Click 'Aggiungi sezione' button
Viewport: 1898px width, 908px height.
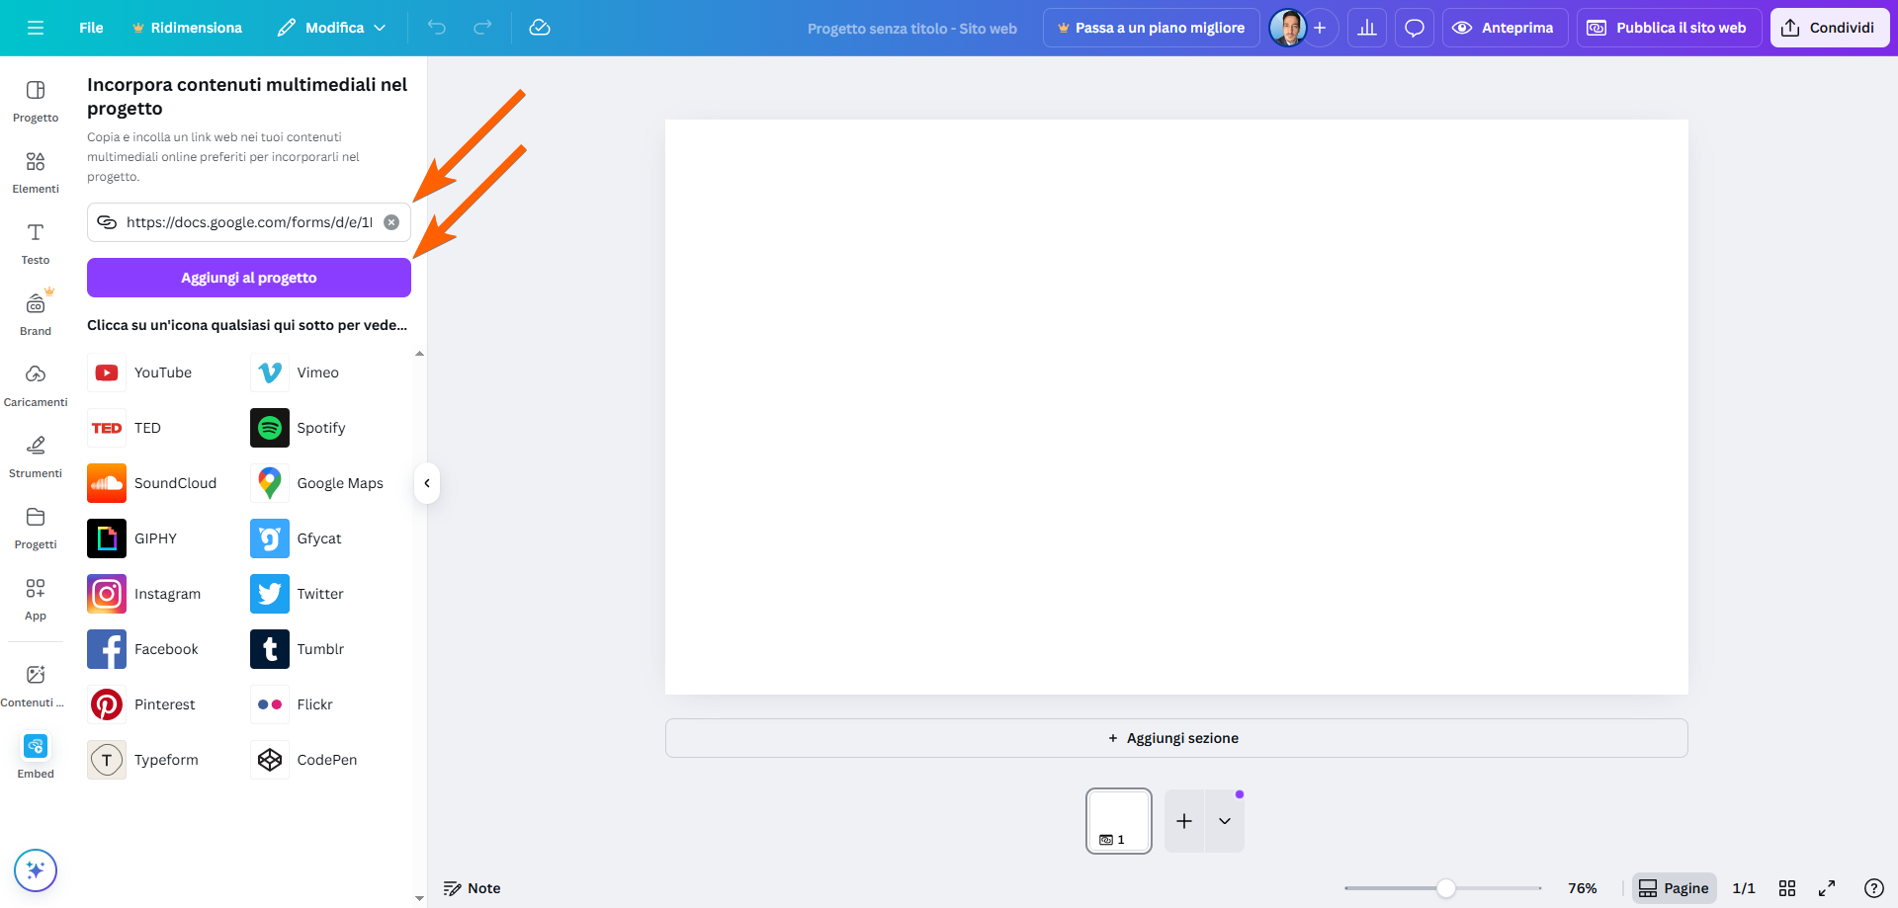click(1176, 738)
